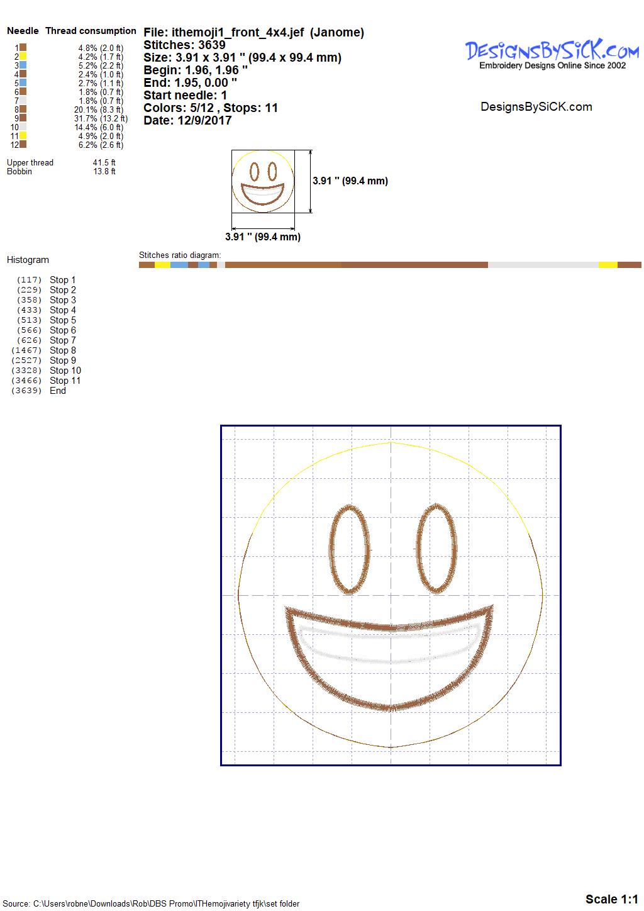Click Stop 11 histogram entry
Image resolution: width=644 pixels, height=911 pixels.
65,381
